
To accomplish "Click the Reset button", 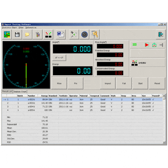I will pos(157,83).
